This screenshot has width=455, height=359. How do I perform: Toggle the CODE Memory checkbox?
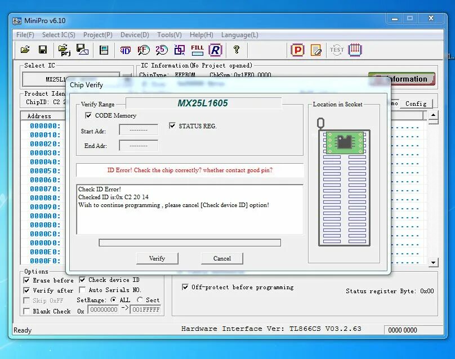(88, 115)
